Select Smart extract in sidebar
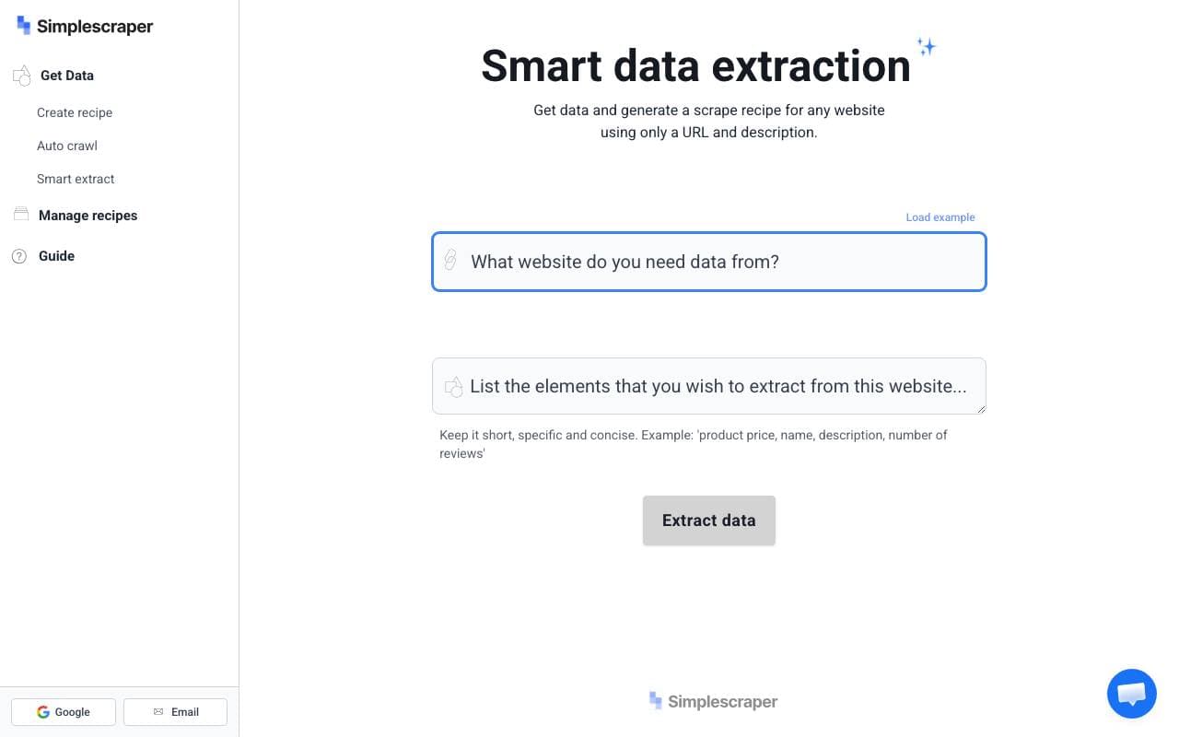Screen dimensions: 1179x737 coord(76,179)
